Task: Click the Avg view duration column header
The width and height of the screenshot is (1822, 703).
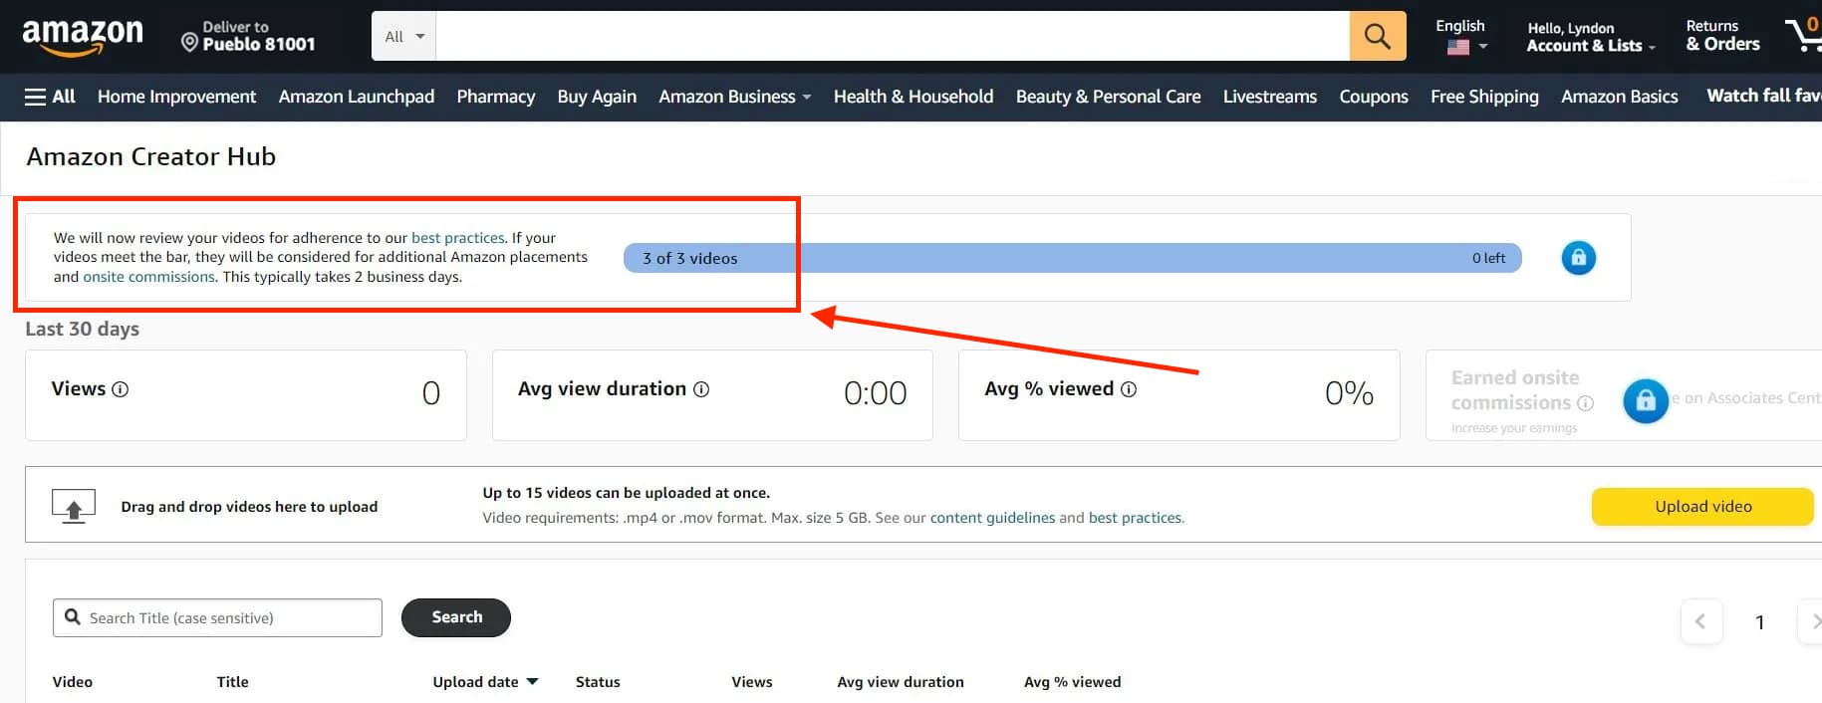Action: [x=901, y=682]
